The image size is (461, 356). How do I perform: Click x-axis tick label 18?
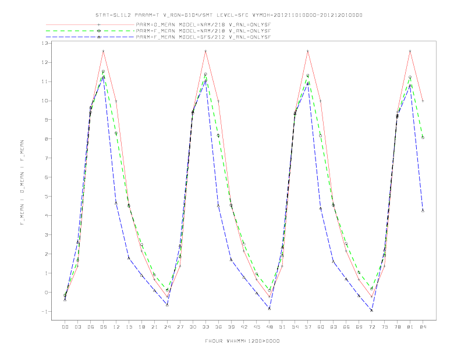pyautogui.click(x=141, y=327)
